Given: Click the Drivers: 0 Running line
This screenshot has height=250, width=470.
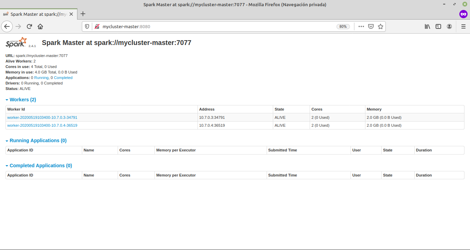Looking at the screenshot, I should point(34,83).
